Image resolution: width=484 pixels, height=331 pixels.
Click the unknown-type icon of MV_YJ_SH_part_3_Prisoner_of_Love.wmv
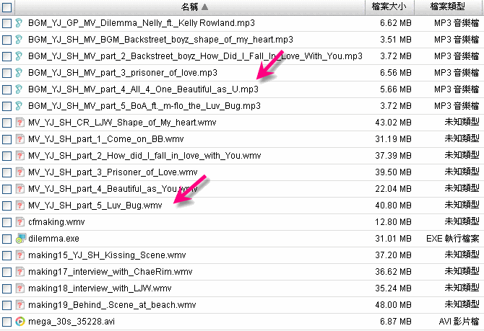click(20, 172)
